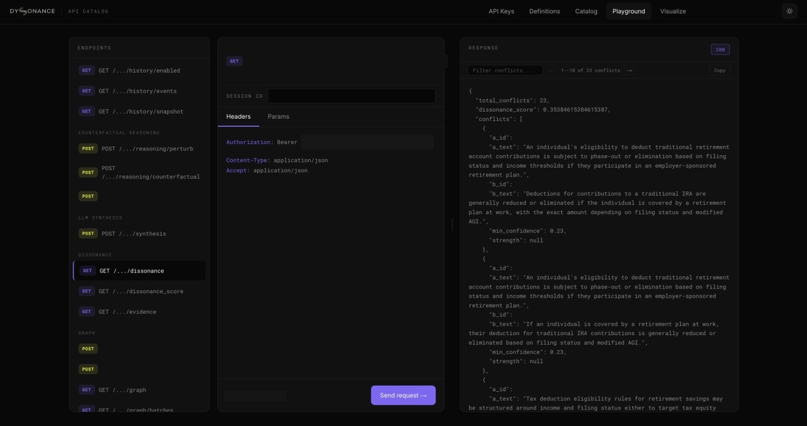Go to next page of conflicts arrow
Image resolution: width=807 pixels, height=426 pixels.
629,71
